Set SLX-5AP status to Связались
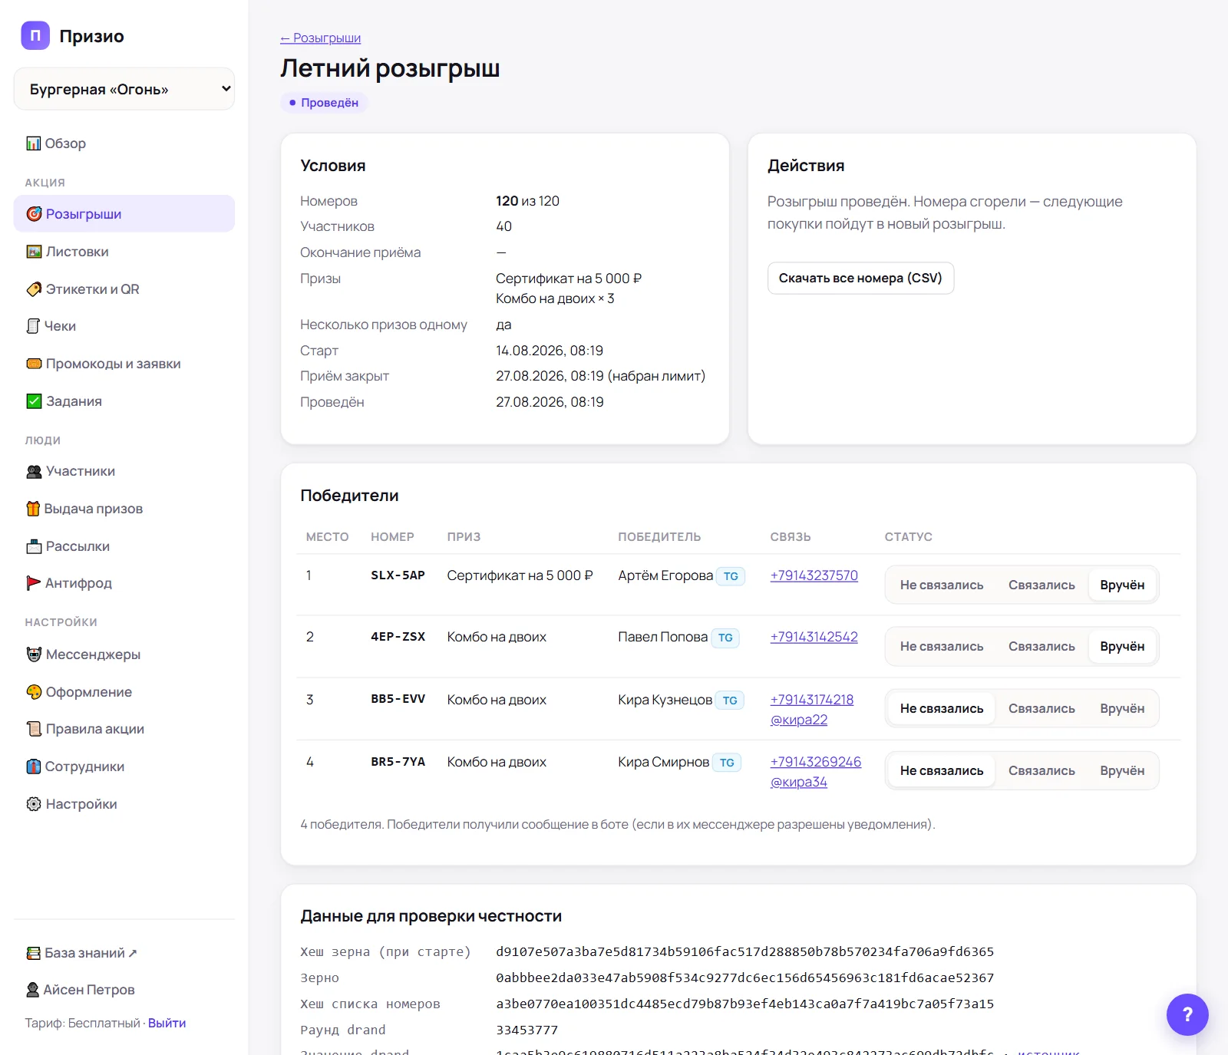This screenshot has width=1228, height=1055. click(1041, 585)
